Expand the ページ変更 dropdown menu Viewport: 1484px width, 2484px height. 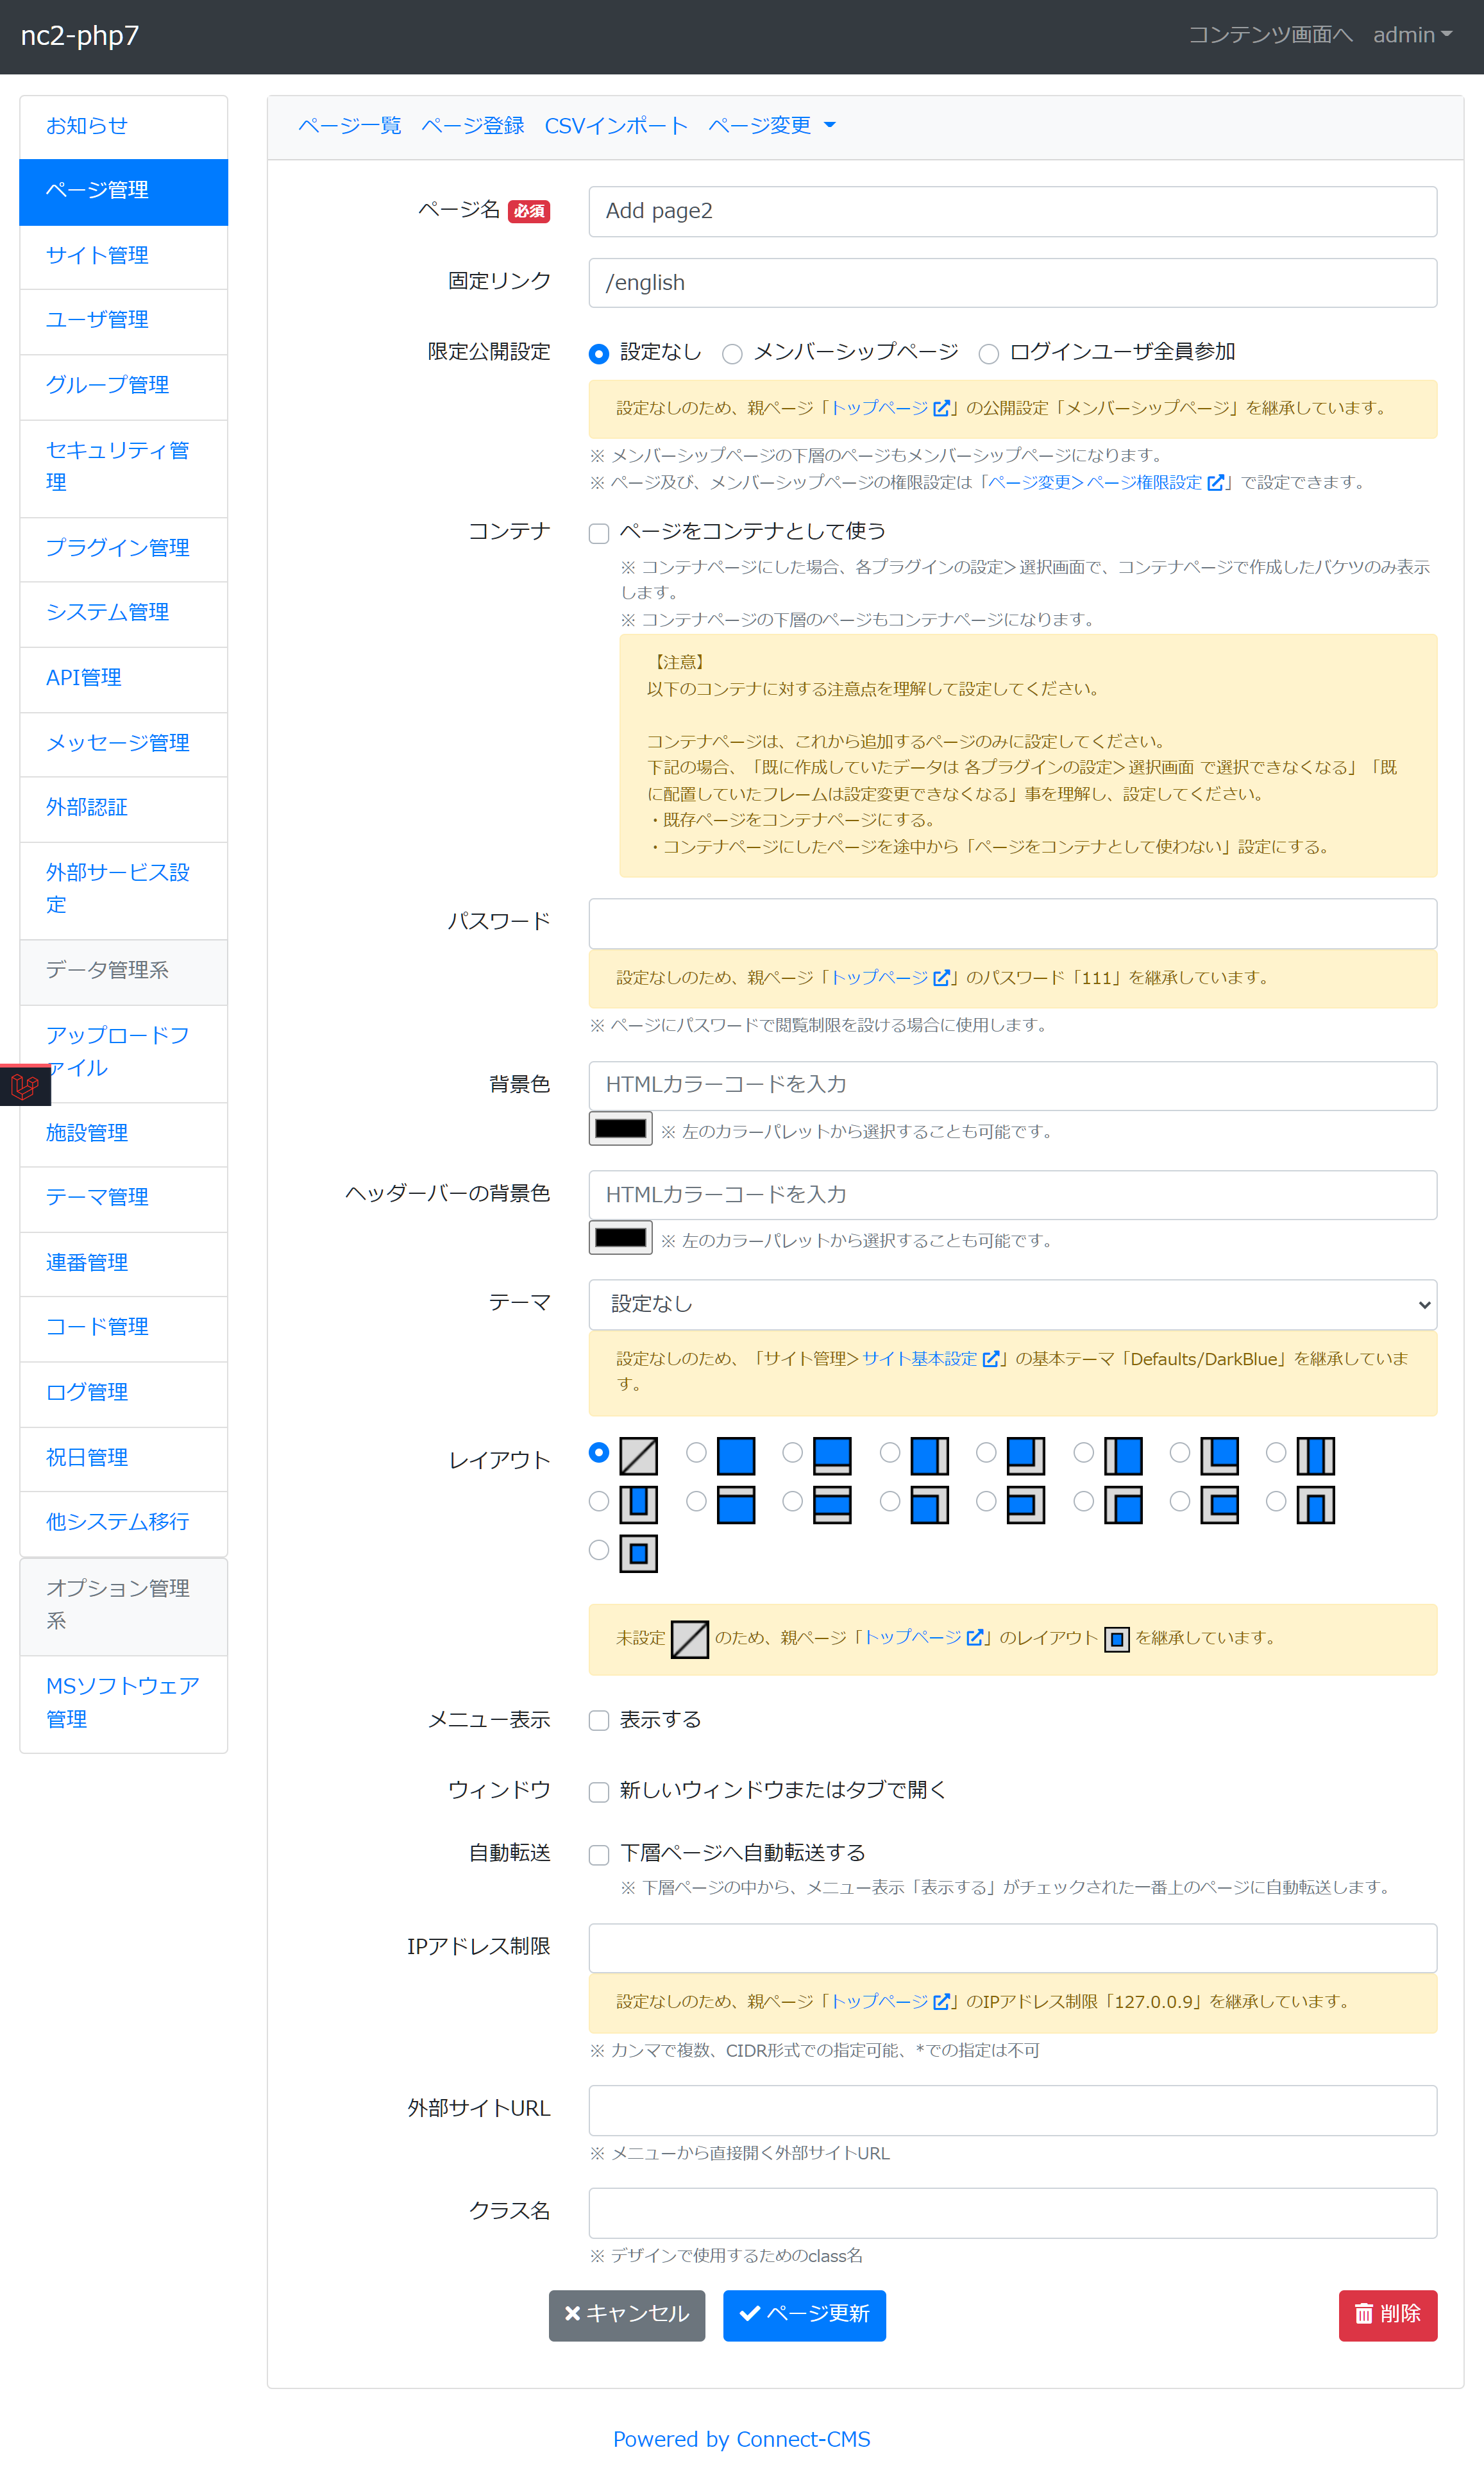click(x=771, y=125)
